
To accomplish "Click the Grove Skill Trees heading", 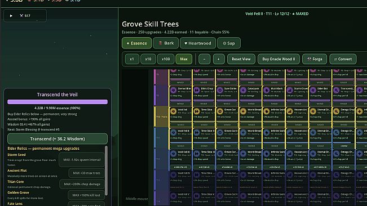I will pos(151,24).
